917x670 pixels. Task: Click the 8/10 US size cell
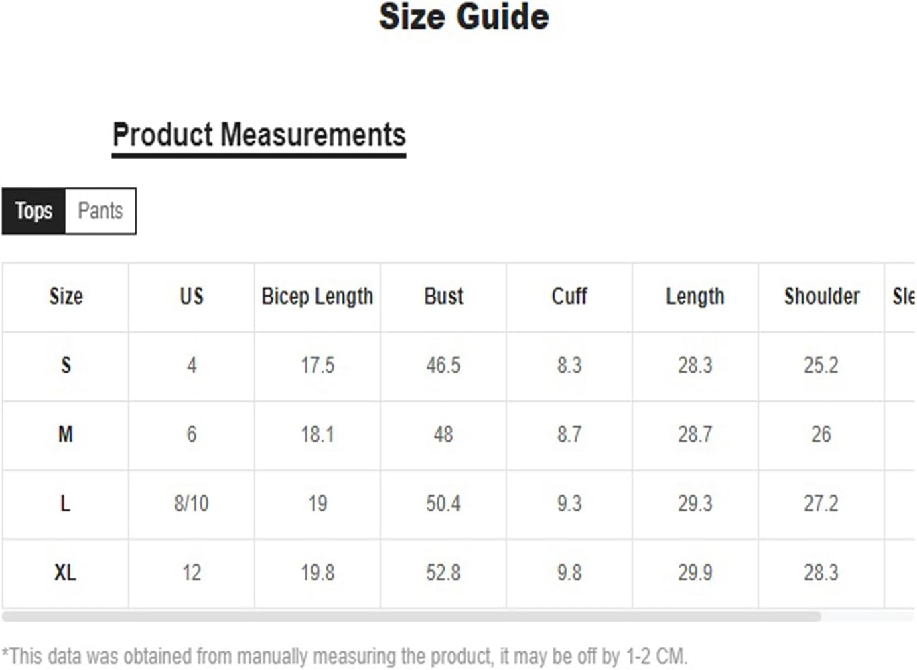coord(192,503)
